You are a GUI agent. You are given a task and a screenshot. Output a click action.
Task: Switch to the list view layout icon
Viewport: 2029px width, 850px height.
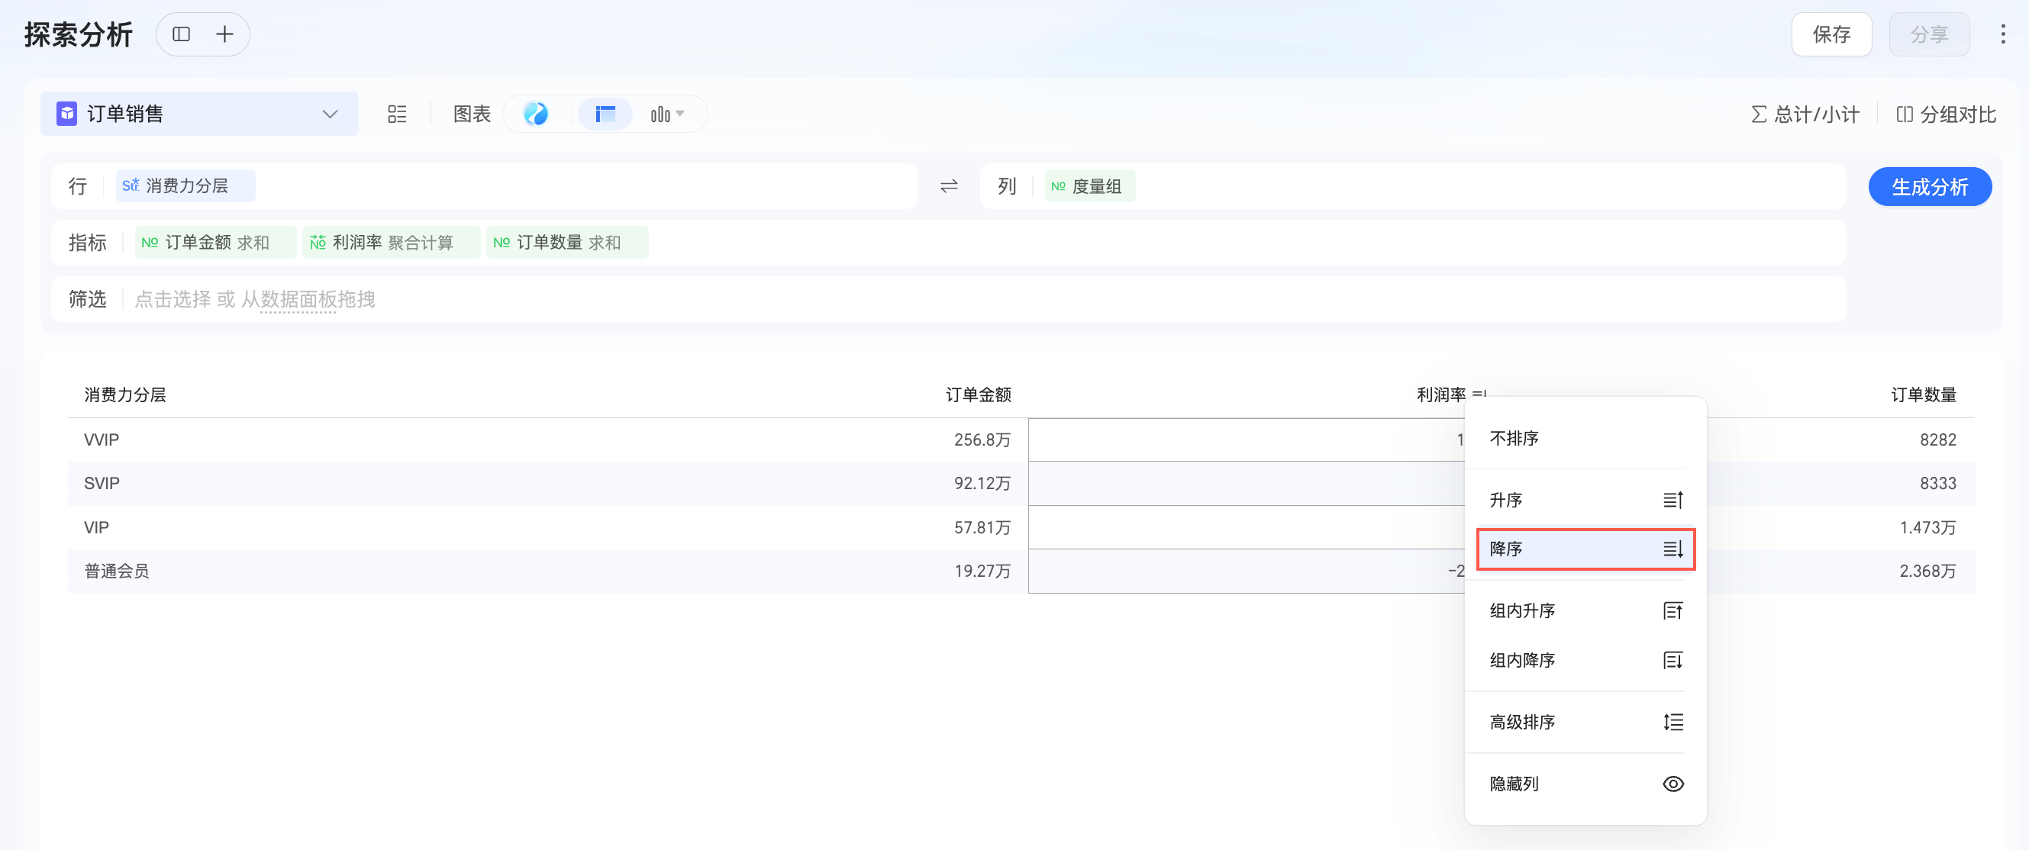397,114
